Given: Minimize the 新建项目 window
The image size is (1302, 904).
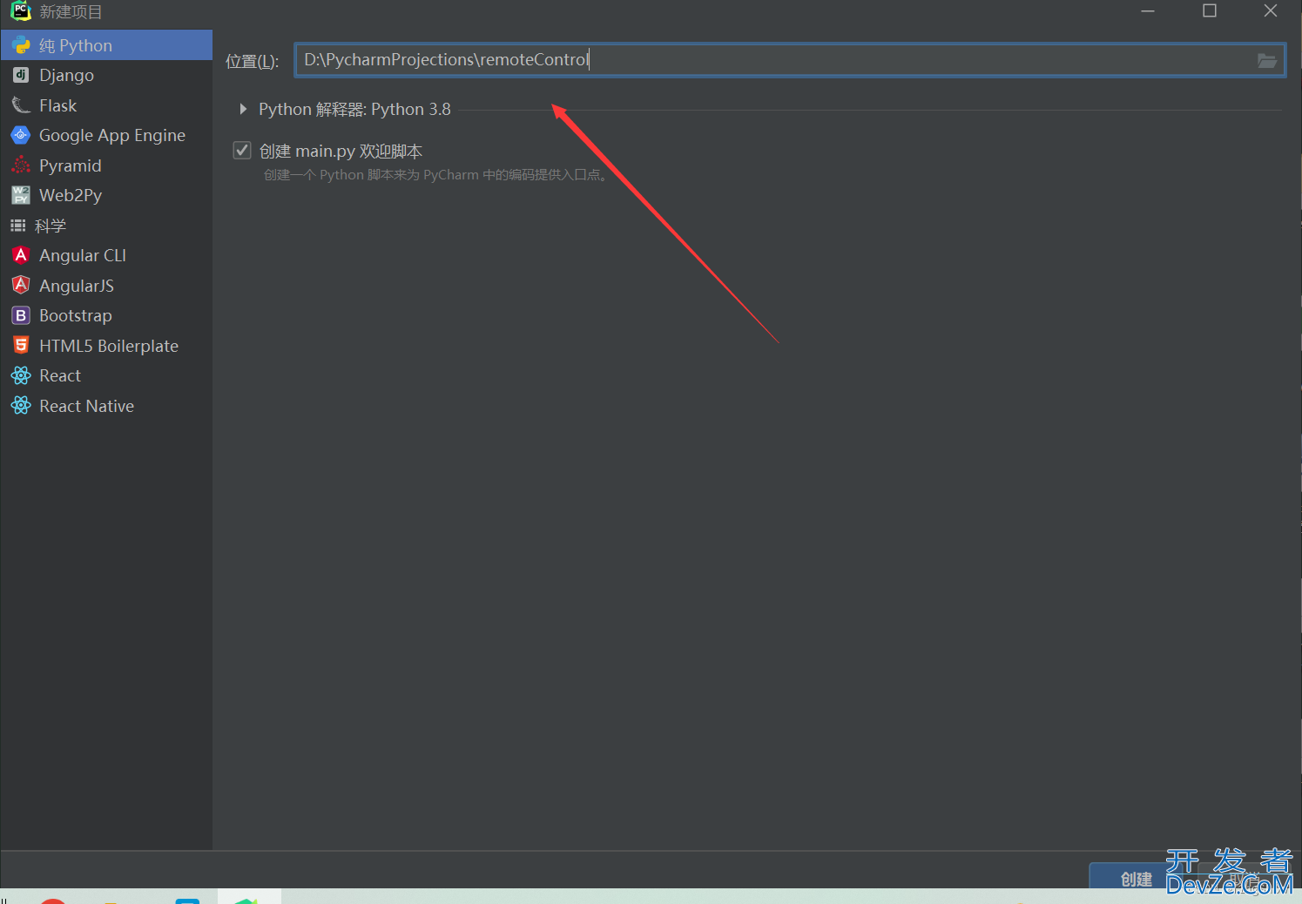Looking at the screenshot, I should tap(1148, 11).
